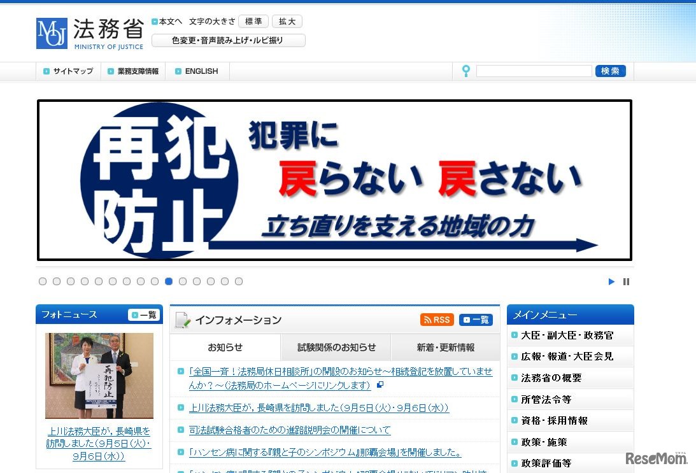This screenshot has width=696, height=473.
Task: Pause the banner slideshow
Action: point(627,281)
